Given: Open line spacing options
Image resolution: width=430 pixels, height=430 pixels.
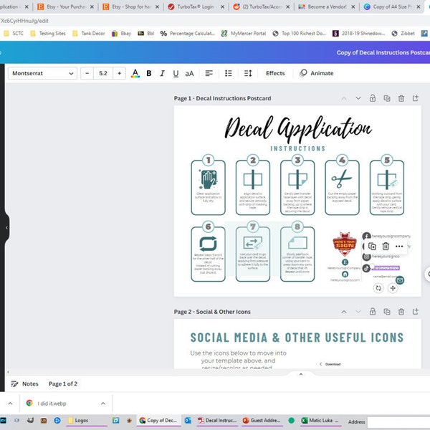Looking at the screenshot, I should pos(248,73).
